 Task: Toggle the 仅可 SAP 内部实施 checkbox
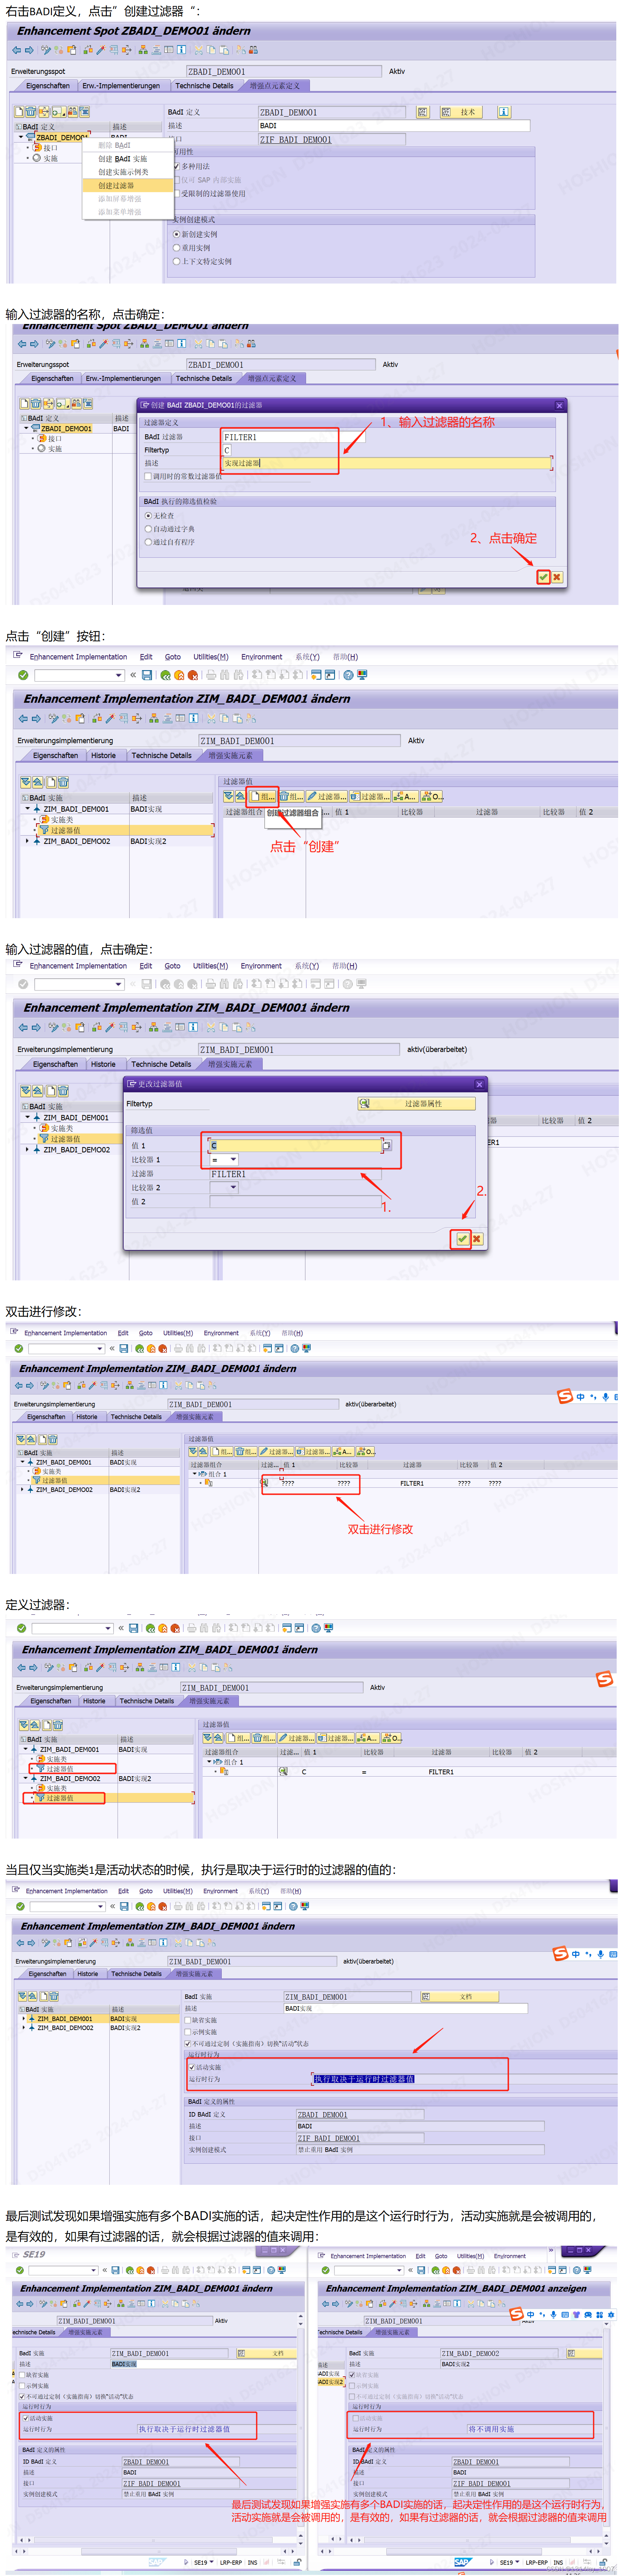[x=178, y=180]
